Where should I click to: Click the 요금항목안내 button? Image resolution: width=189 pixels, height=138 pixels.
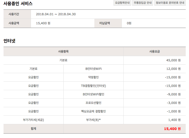click(x=122, y=3)
